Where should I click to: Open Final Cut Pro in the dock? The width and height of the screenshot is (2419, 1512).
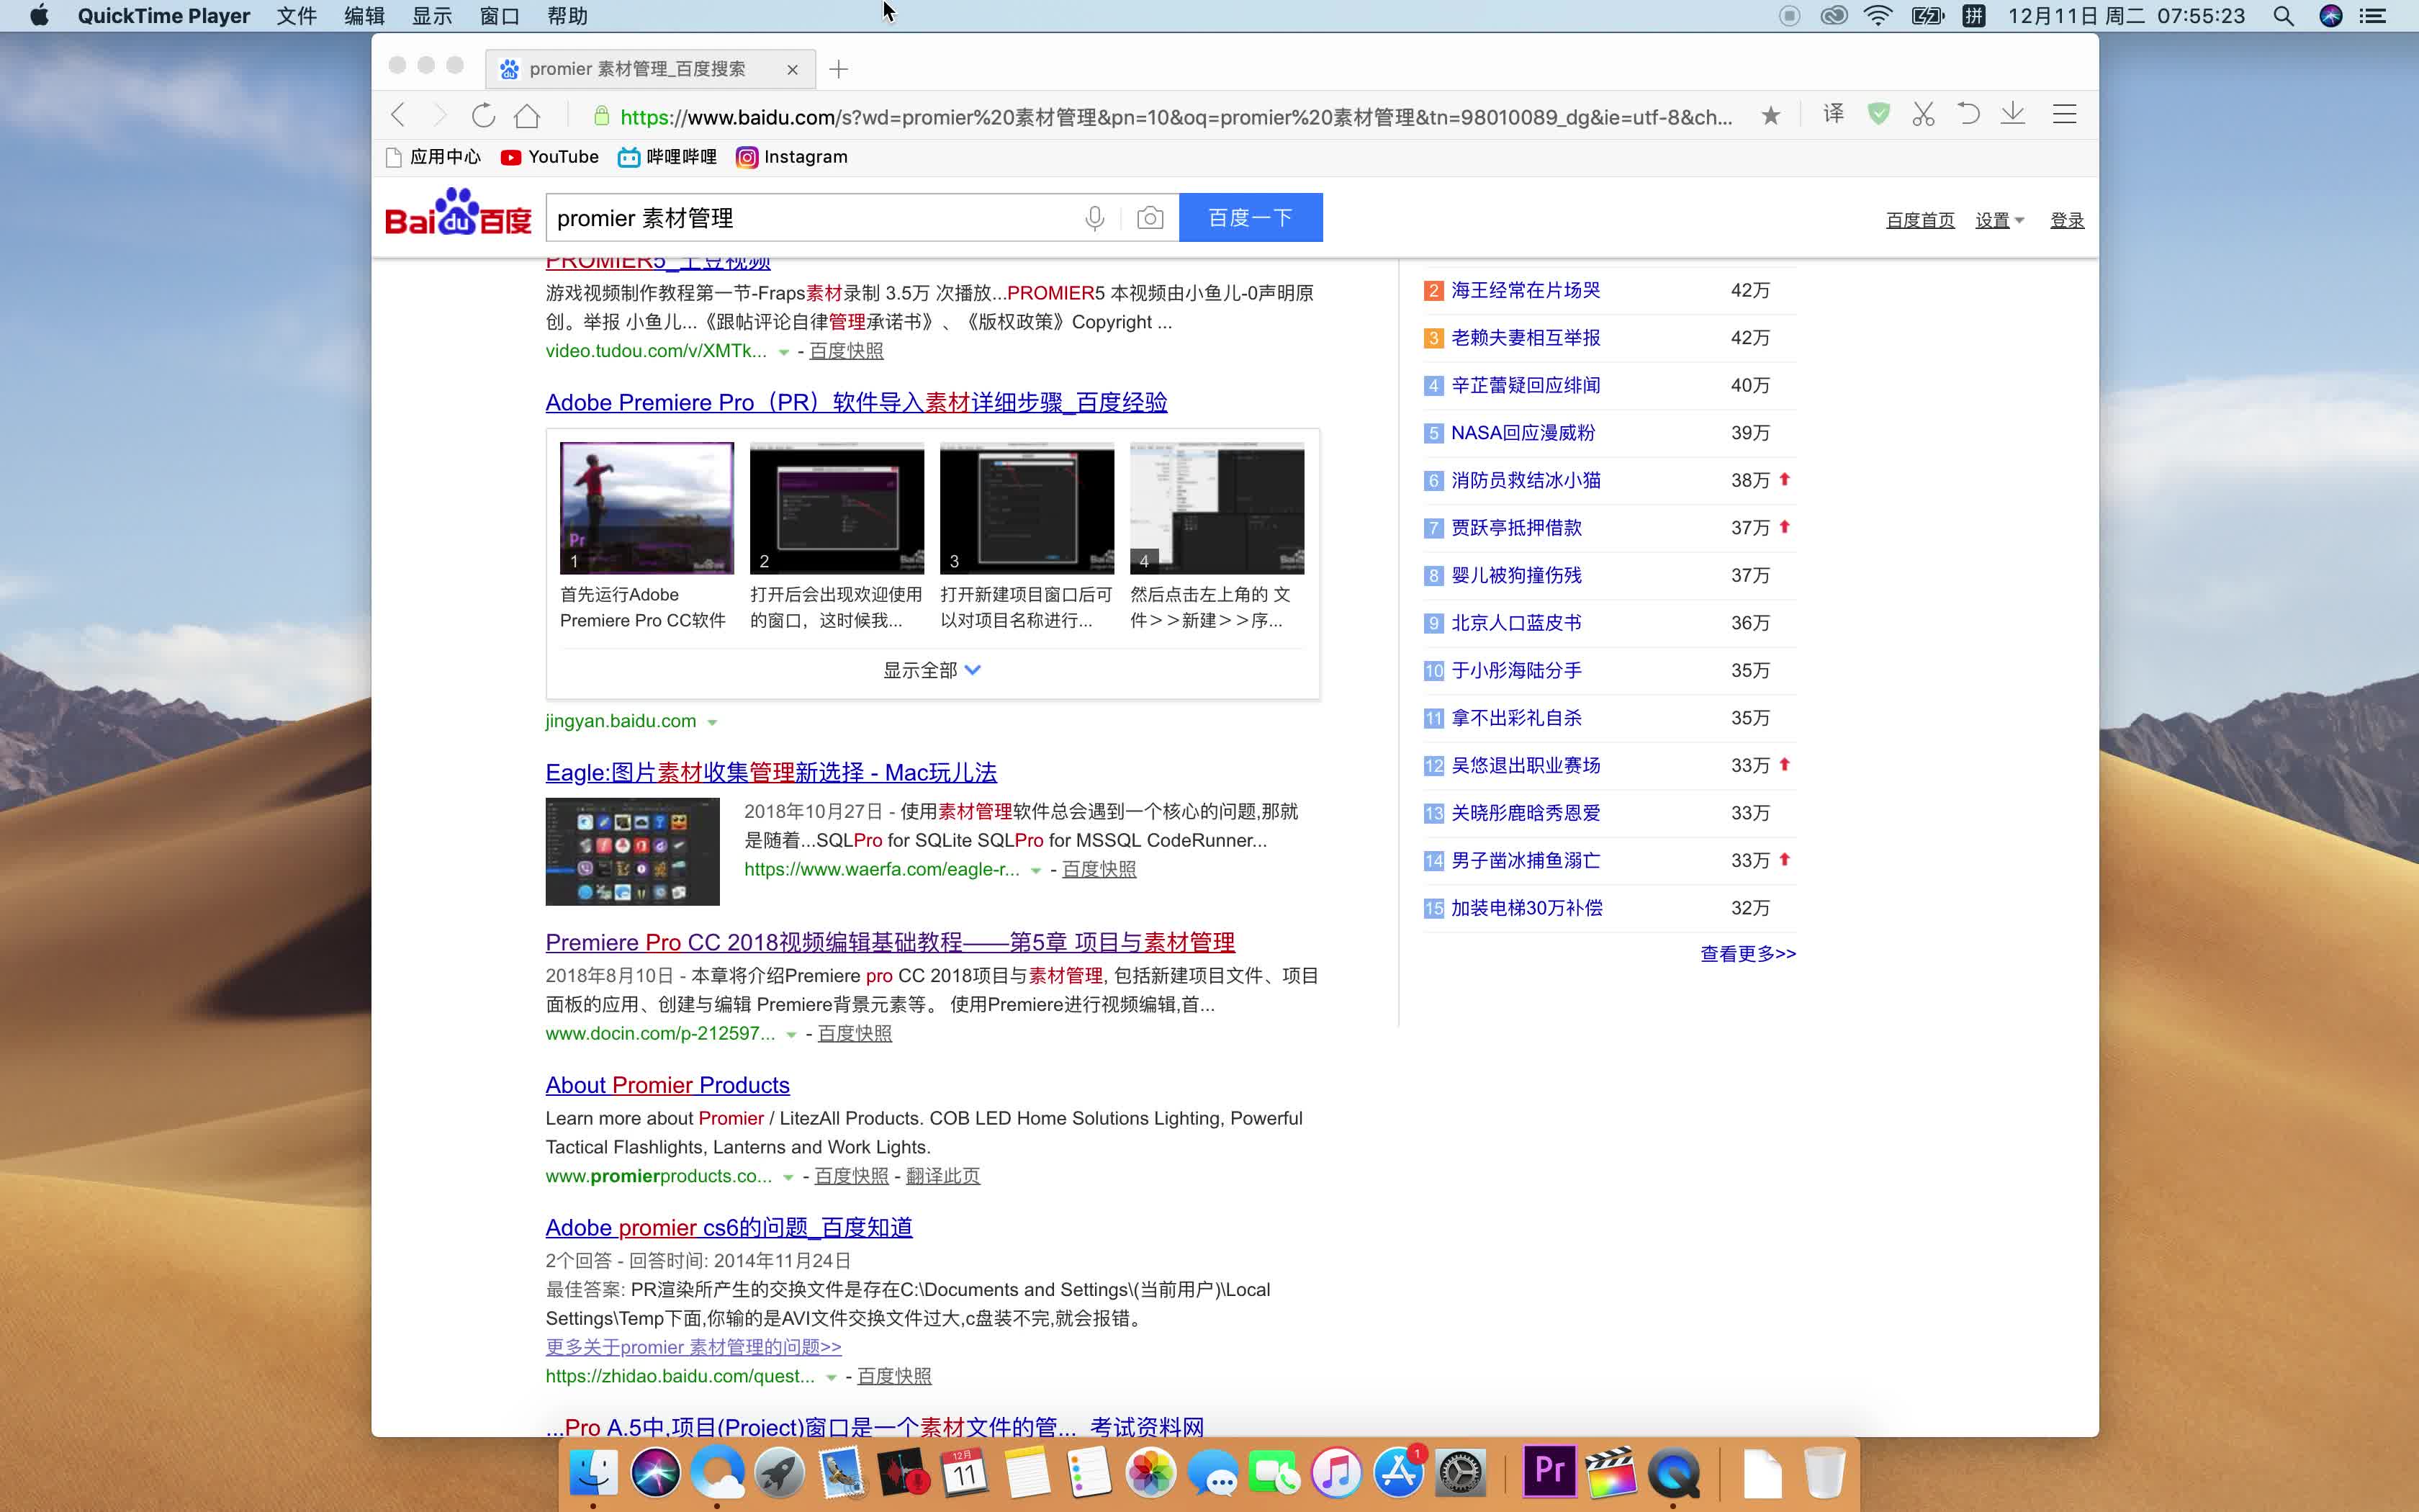tap(1611, 1472)
